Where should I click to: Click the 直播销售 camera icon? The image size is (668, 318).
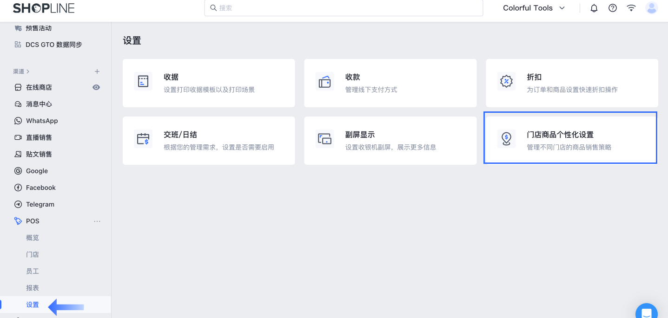click(x=18, y=137)
